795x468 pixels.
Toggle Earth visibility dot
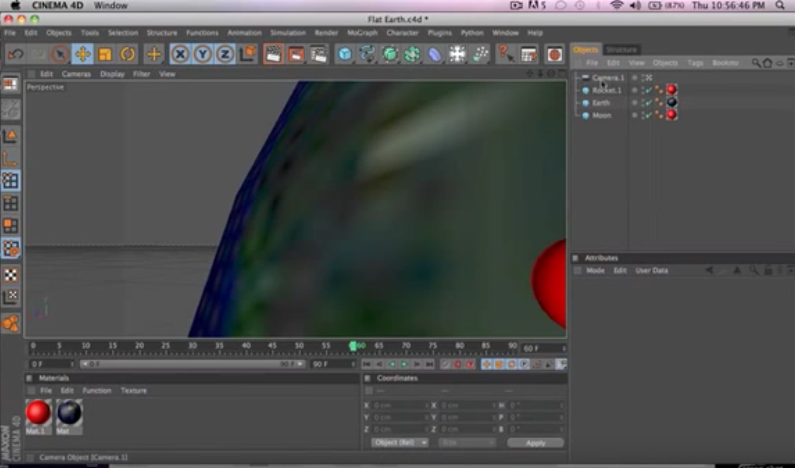pos(635,103)
